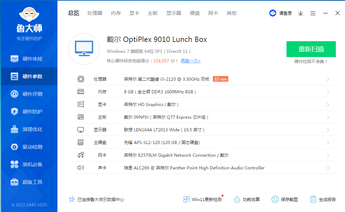Expand the 网卡 row chevron
345x212 pixels.
tap(328, 155)
